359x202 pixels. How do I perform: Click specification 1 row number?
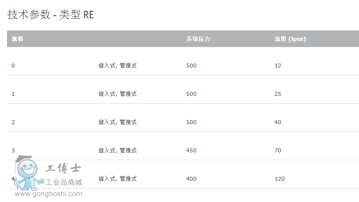(13, 94)
